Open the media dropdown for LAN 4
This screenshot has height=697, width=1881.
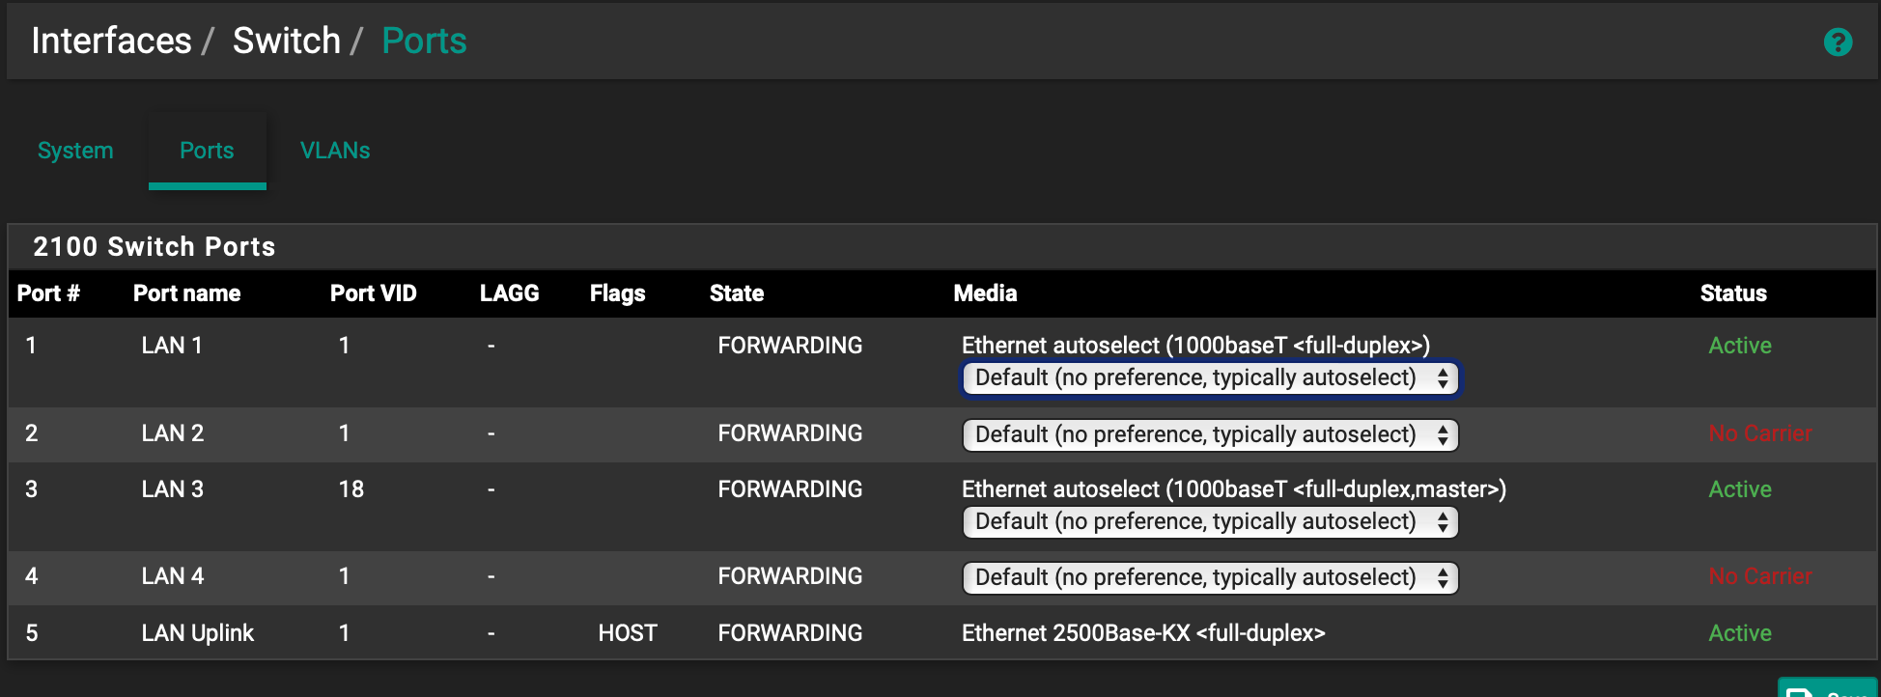tap(1211, 577)
